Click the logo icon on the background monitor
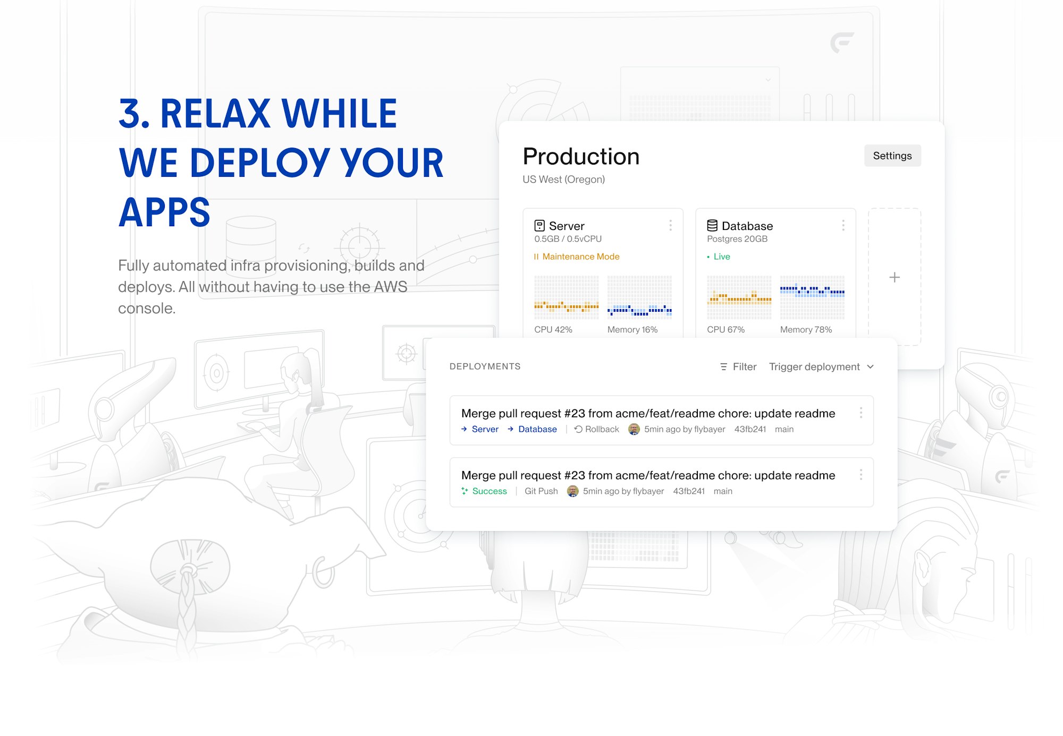 click(842, 42)
